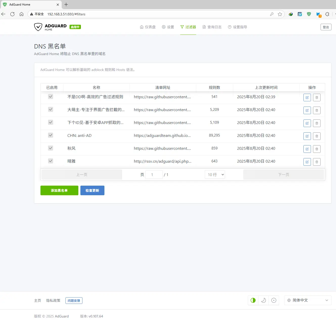Delete the 大萌主 blocklist entry
Viewport: 336px width, 320px height.
[x=317, y=110]
